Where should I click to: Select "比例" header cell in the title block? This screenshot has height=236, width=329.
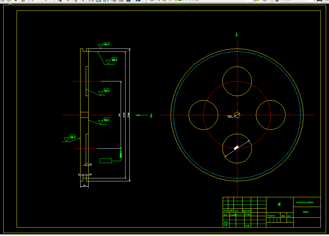(289, 216)
